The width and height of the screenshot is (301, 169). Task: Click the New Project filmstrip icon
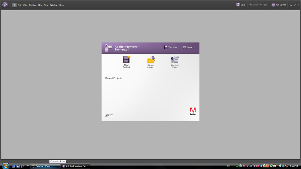[126, 59]
